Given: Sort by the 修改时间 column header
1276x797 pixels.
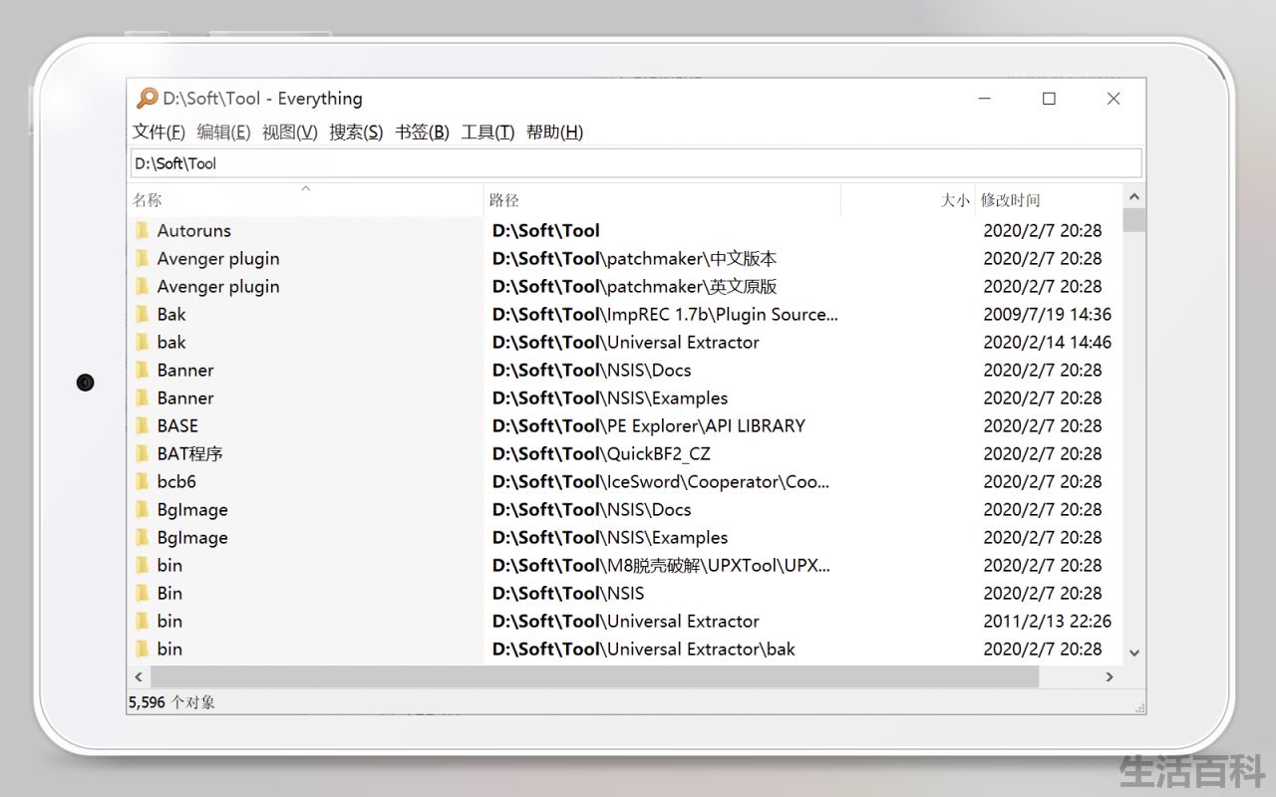Looking at the screenshot, I should click(1048, 200).
